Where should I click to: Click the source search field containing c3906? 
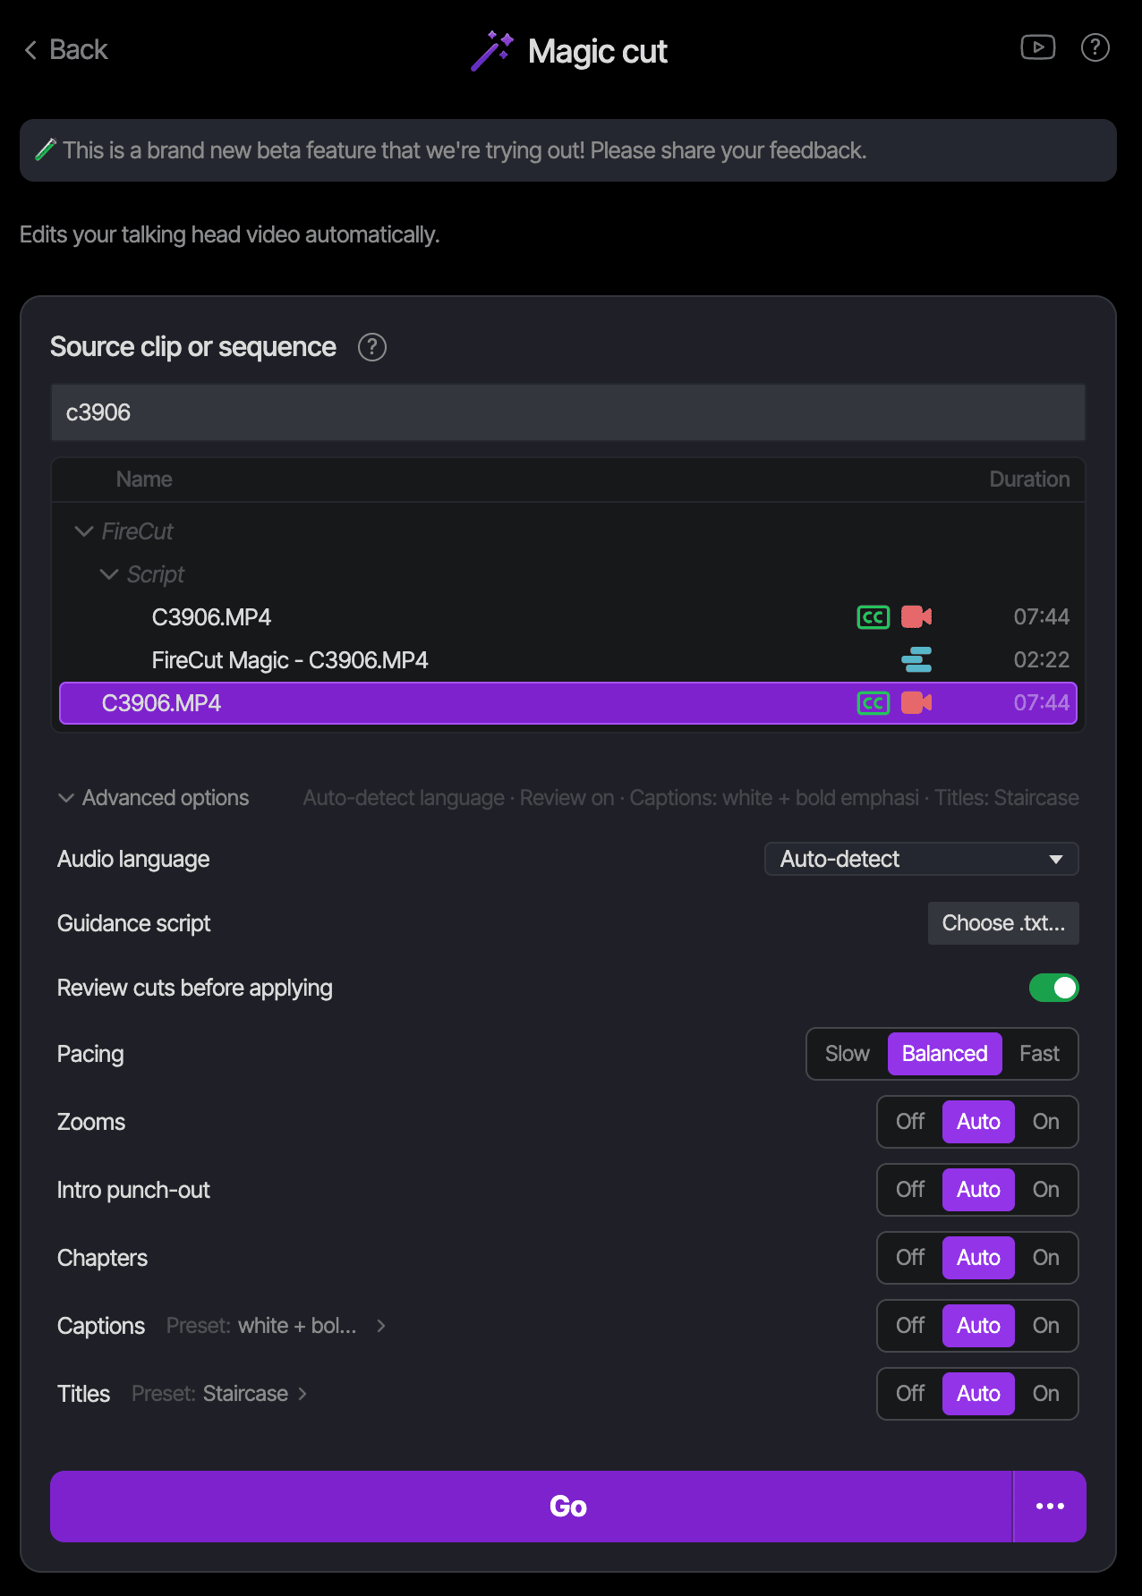pos(568,412)
